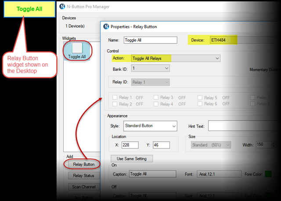The width and height of the screenshot is (281, 201).
Task: Pick the Off Fore Color swatch
Action: [x=268, y=196]
